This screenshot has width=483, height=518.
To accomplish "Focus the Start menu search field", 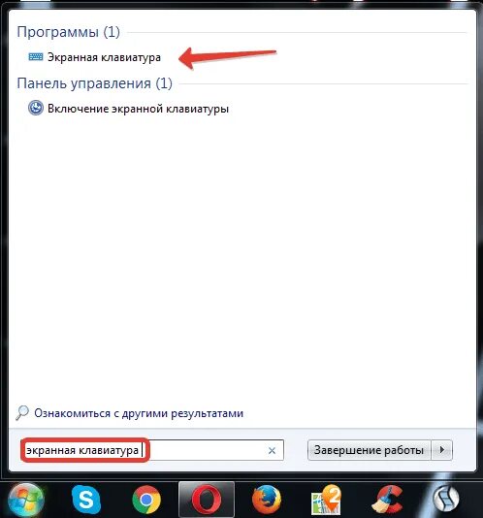I will click(x=152, y=450).
